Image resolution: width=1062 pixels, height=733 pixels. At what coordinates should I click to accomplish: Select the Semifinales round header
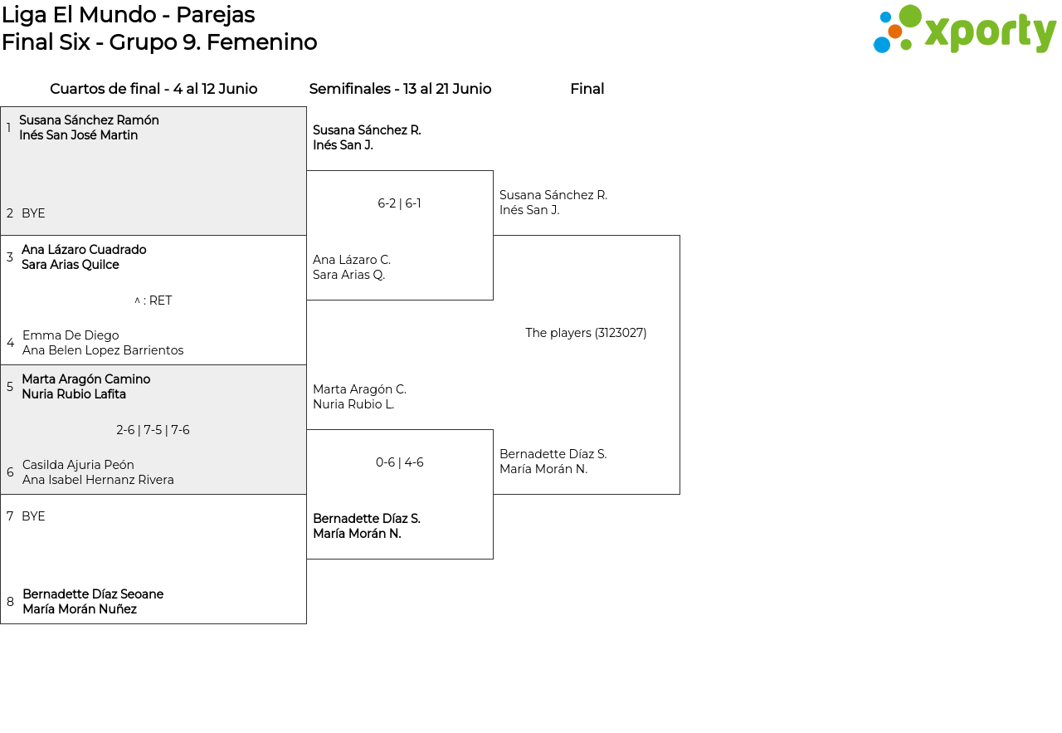tap(400, 89)
